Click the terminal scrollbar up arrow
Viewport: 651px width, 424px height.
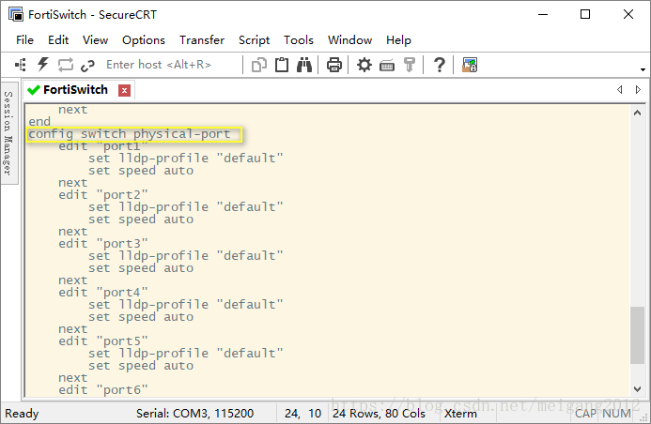click(637, 113)
